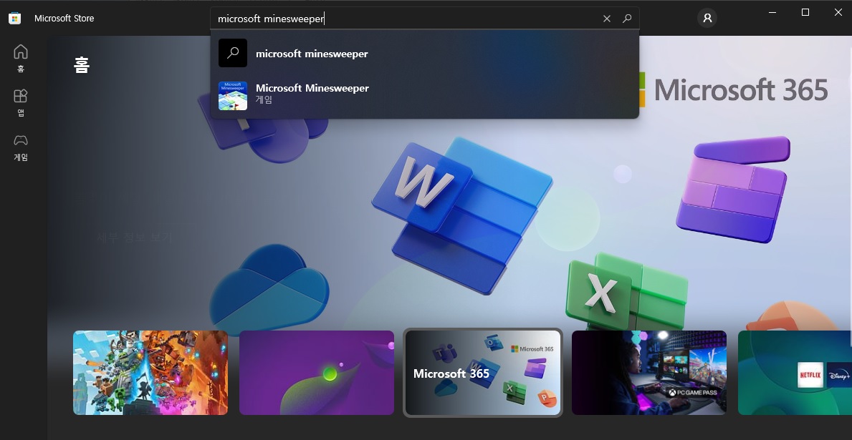This screenshot has width=852, height=440.
Task: Open the user account profile icon
Action: click(707, 18)
